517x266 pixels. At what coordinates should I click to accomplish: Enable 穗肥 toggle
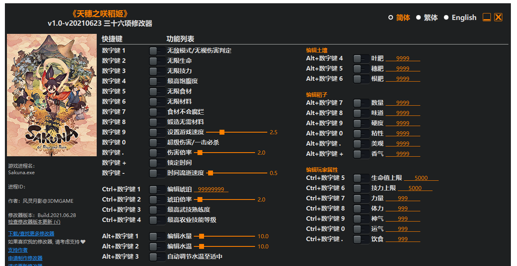(x=361, y=69)
